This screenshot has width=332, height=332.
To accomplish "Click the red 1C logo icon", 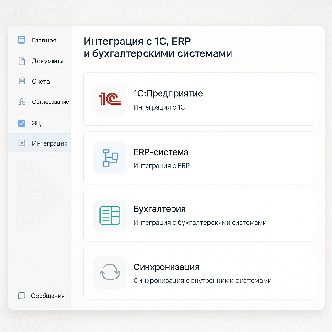I will coord(110,99).
